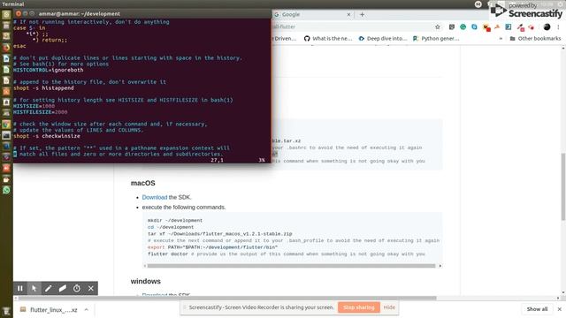Hide the Screencastify sharing notice
The image size is (566, 318).
coord(389,307)
